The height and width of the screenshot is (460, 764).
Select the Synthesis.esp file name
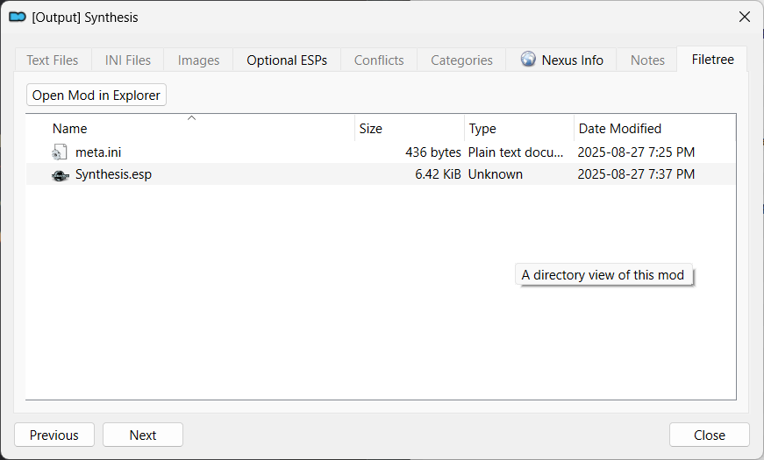113,174
